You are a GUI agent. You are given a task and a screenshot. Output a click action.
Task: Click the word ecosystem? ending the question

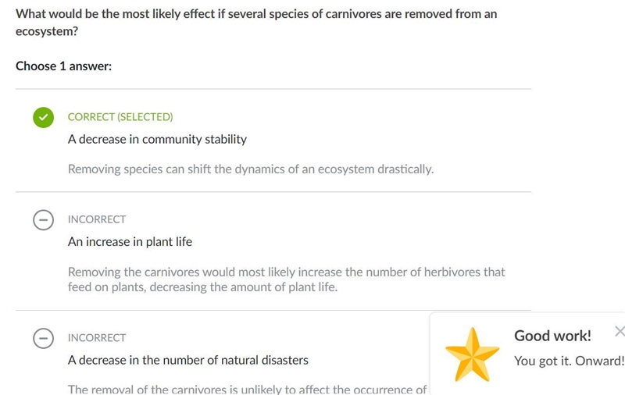(x=47, y=31)
